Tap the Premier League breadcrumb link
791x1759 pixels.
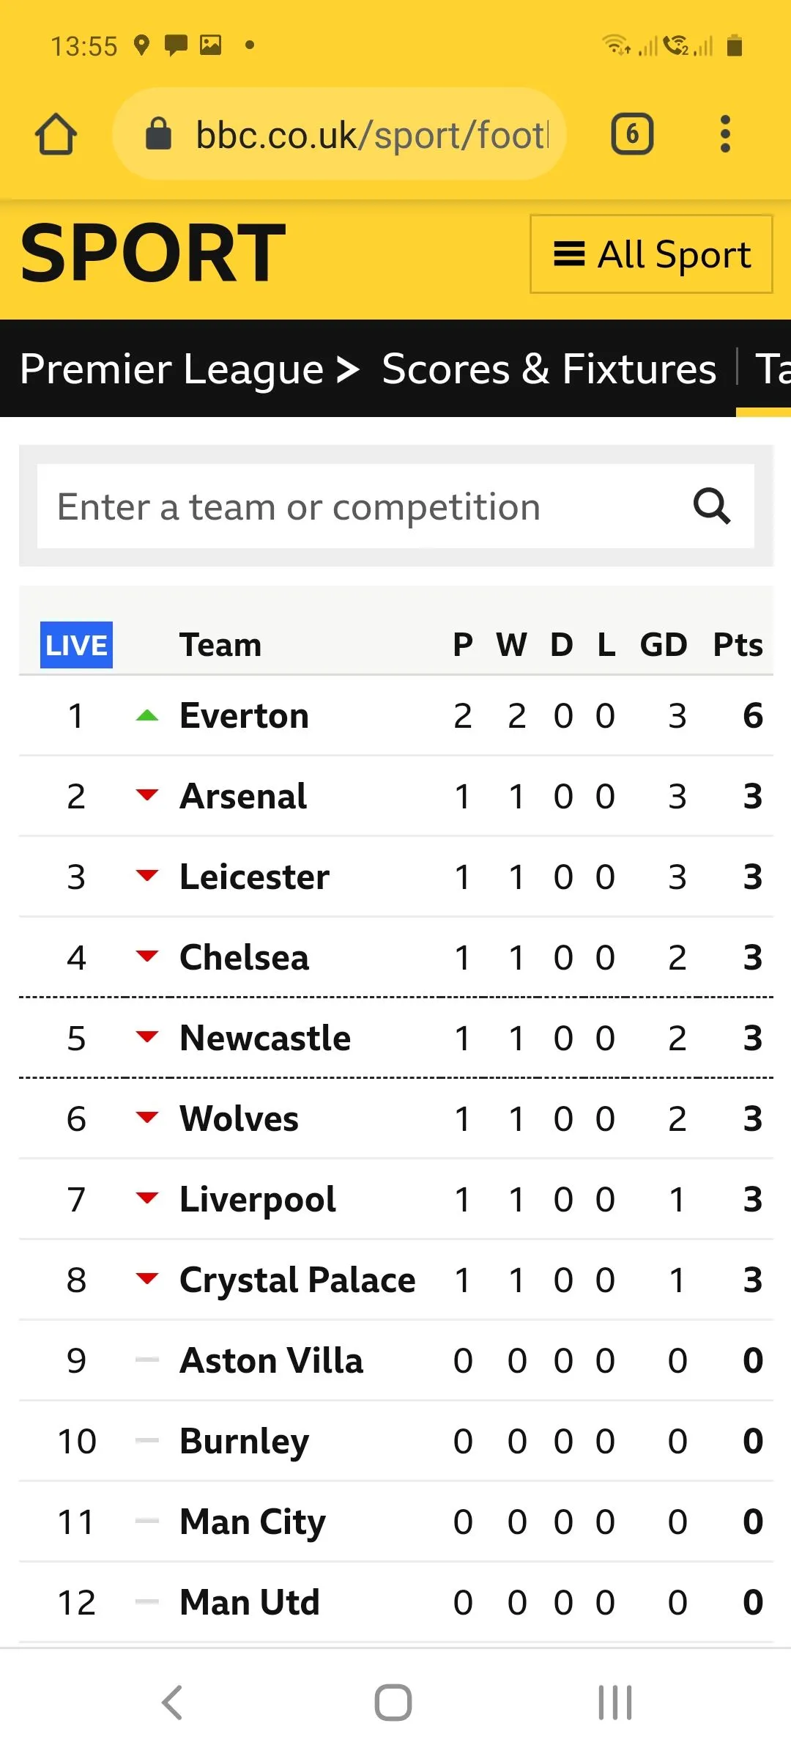[171, 369]
